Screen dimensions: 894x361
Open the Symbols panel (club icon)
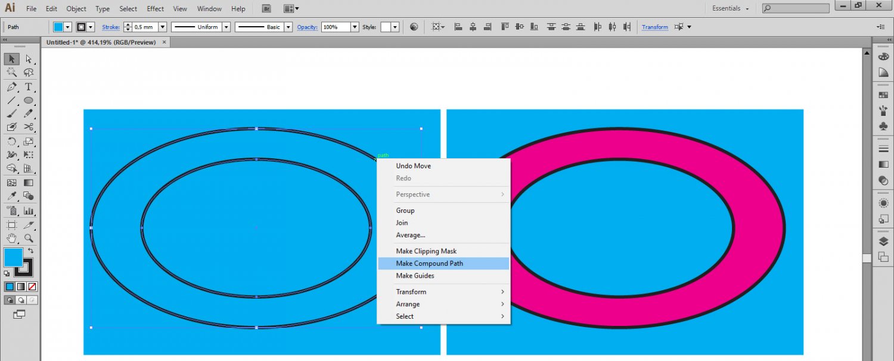[x=883, y=127]
